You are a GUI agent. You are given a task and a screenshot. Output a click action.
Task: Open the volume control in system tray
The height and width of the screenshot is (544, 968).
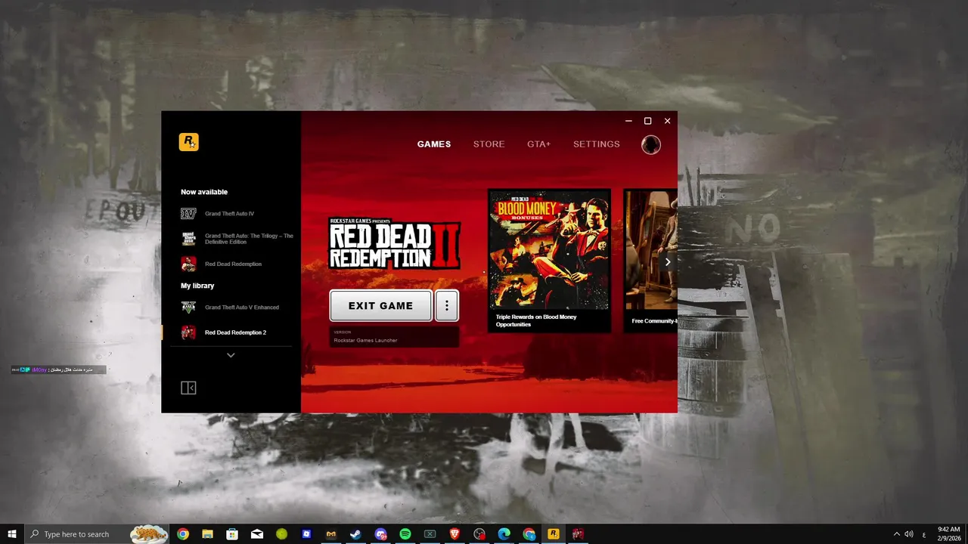click(x=909, y=534)
